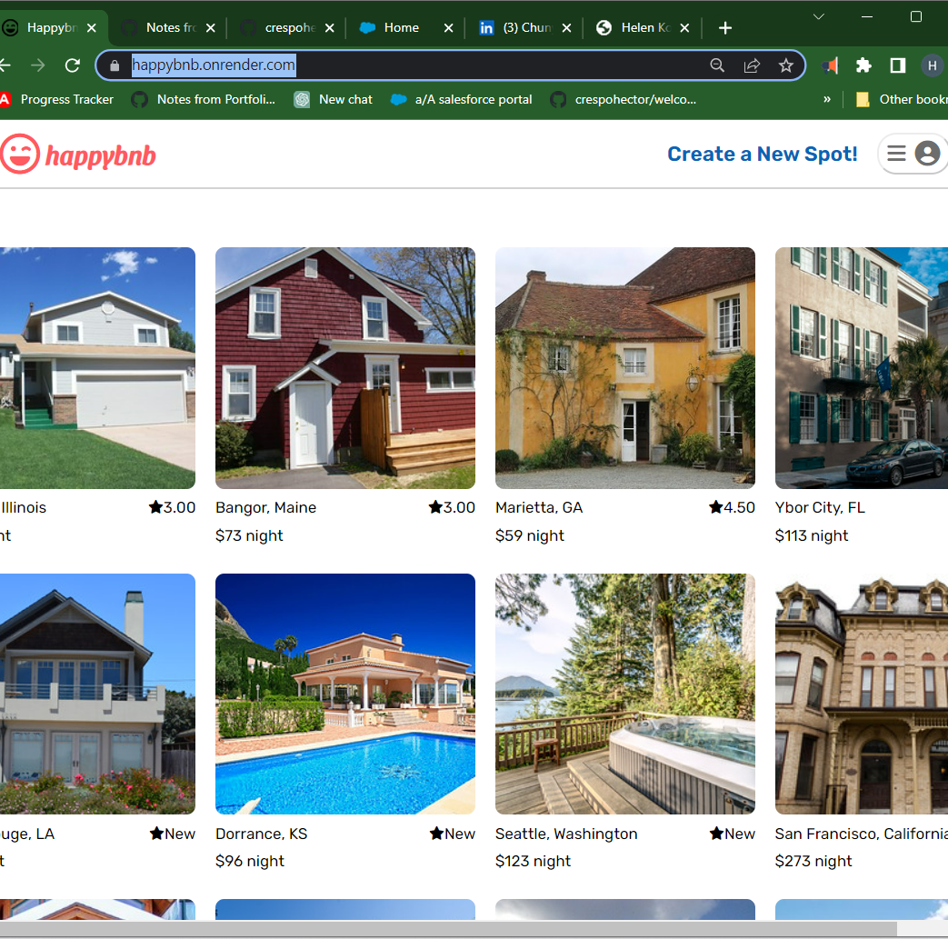Image resolution: width=948 pixels, height=939 pixels.
Task: Click the $73 night price
Action: 249,535
